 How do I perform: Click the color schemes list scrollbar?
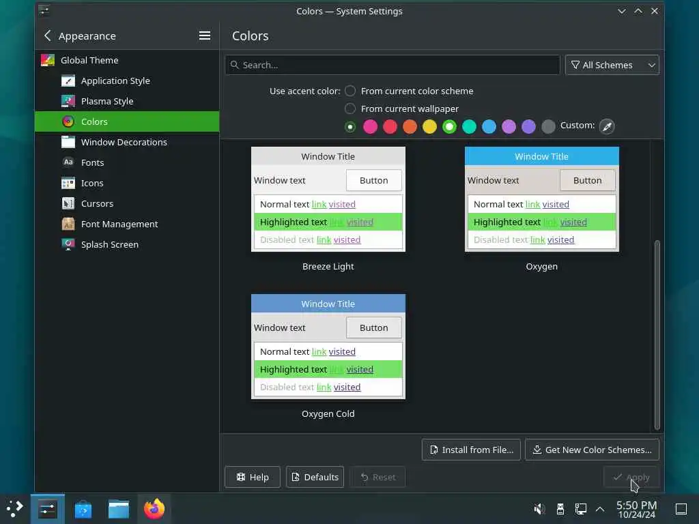pyautogui.click(x=657, y=335)
